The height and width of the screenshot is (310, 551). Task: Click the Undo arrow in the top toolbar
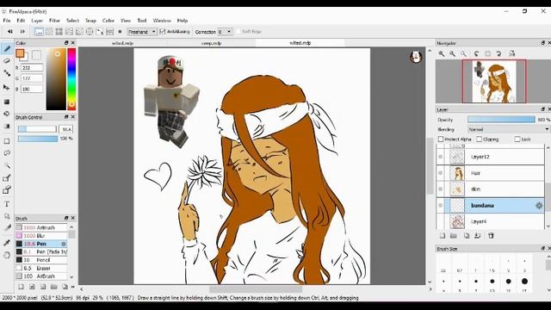pyautogui.click(x=9, y=32)
